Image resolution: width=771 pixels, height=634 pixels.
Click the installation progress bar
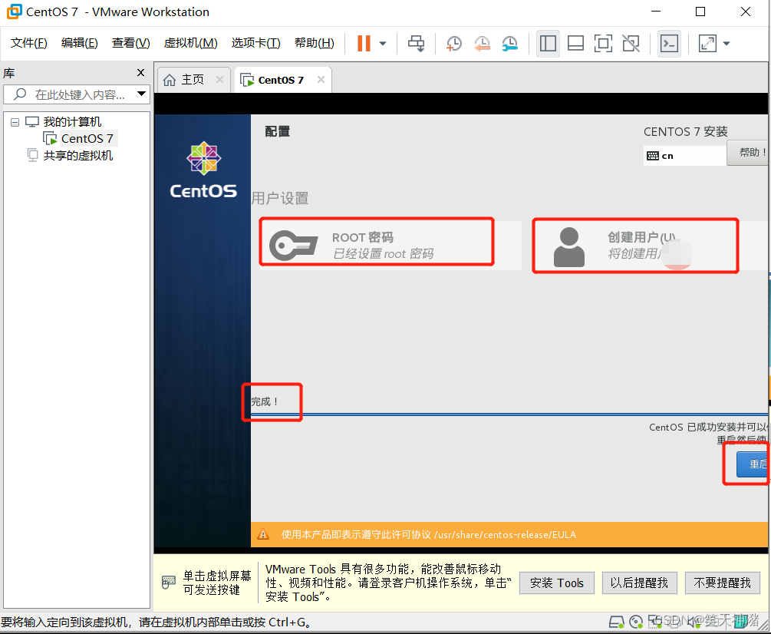509,415
